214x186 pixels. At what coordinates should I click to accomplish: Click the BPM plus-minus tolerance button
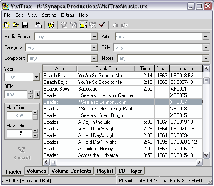[37, 94]
